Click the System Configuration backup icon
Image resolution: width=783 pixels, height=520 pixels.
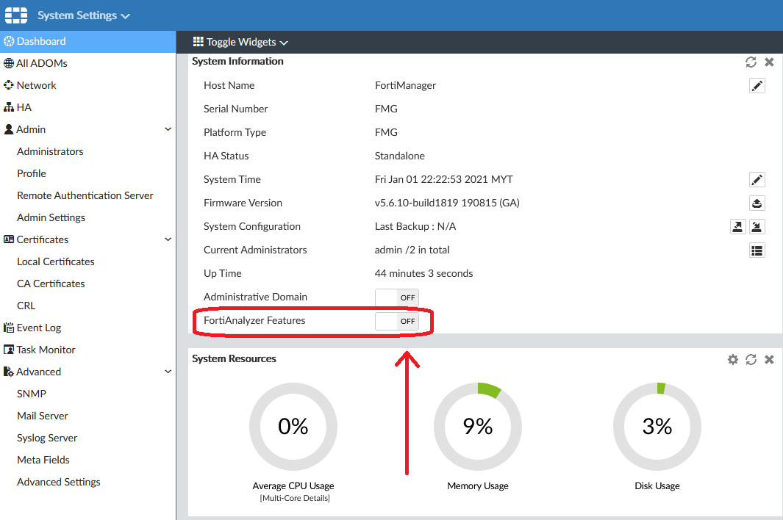pyautogui.click(x=738, y=227)
